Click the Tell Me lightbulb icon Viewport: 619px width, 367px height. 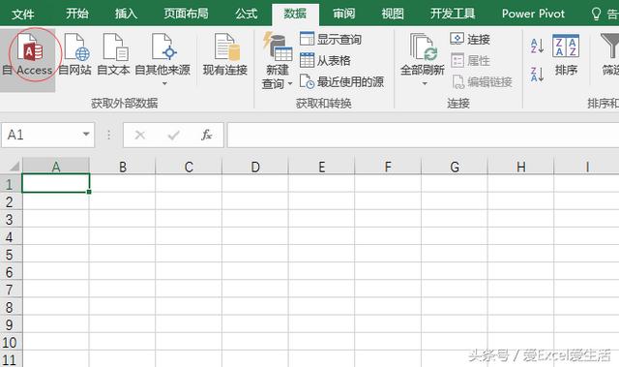[596, 14]
